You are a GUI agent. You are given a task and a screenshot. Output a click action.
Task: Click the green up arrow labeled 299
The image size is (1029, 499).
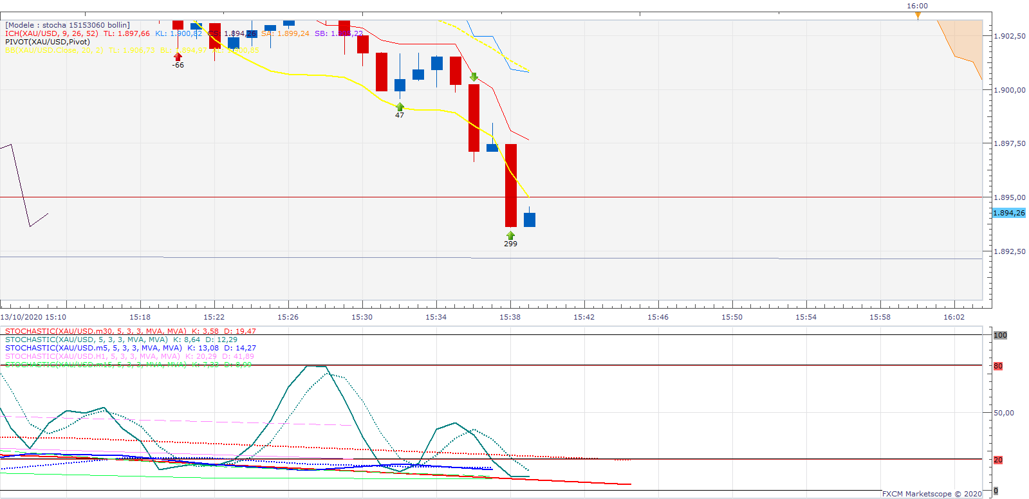[510, 235]
